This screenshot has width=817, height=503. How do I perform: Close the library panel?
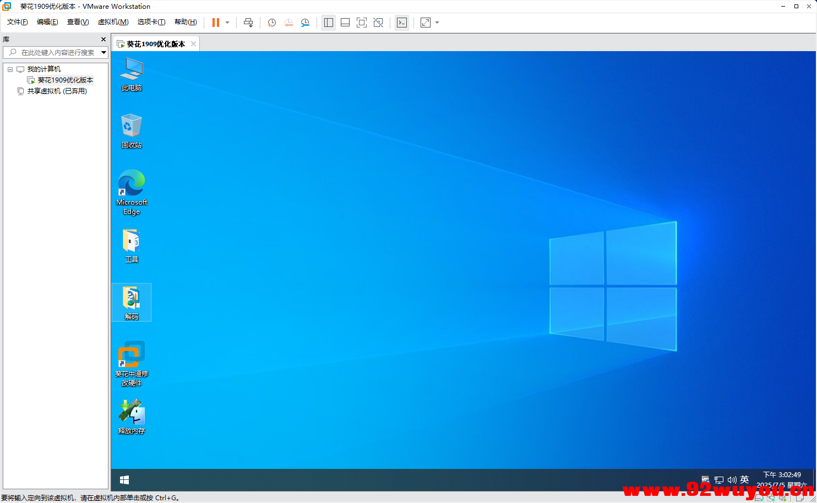coord(104,40)
